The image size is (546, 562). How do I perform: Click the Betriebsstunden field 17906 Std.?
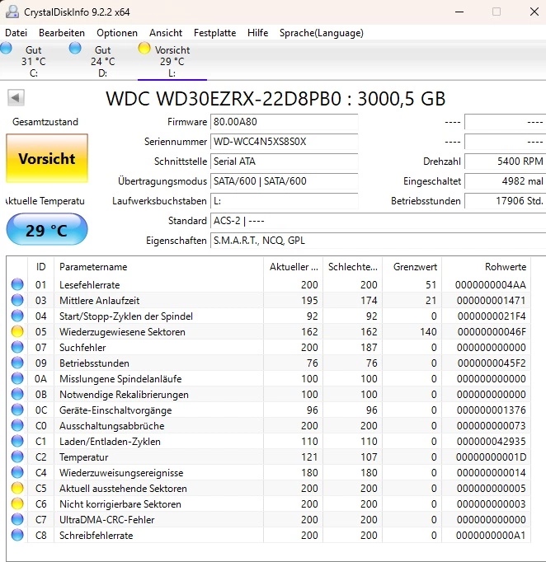pyautogui.click(x=506, y=201)
